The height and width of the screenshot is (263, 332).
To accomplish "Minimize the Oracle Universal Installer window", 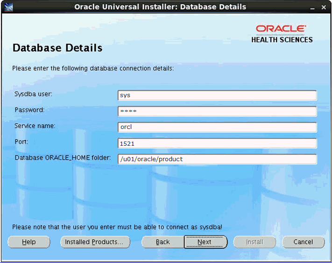I will (x=312, y=7).
